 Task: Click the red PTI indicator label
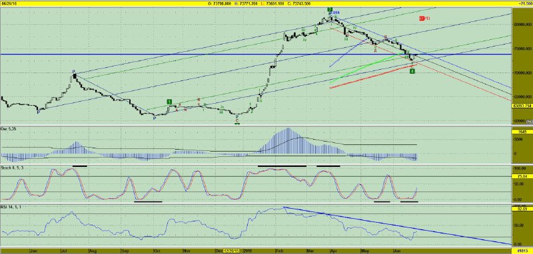(425, 19)
